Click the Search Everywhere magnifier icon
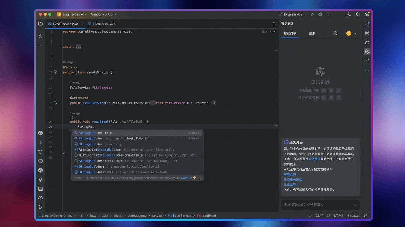Viewport: 405px width, 227px height. tap(358, 14)
